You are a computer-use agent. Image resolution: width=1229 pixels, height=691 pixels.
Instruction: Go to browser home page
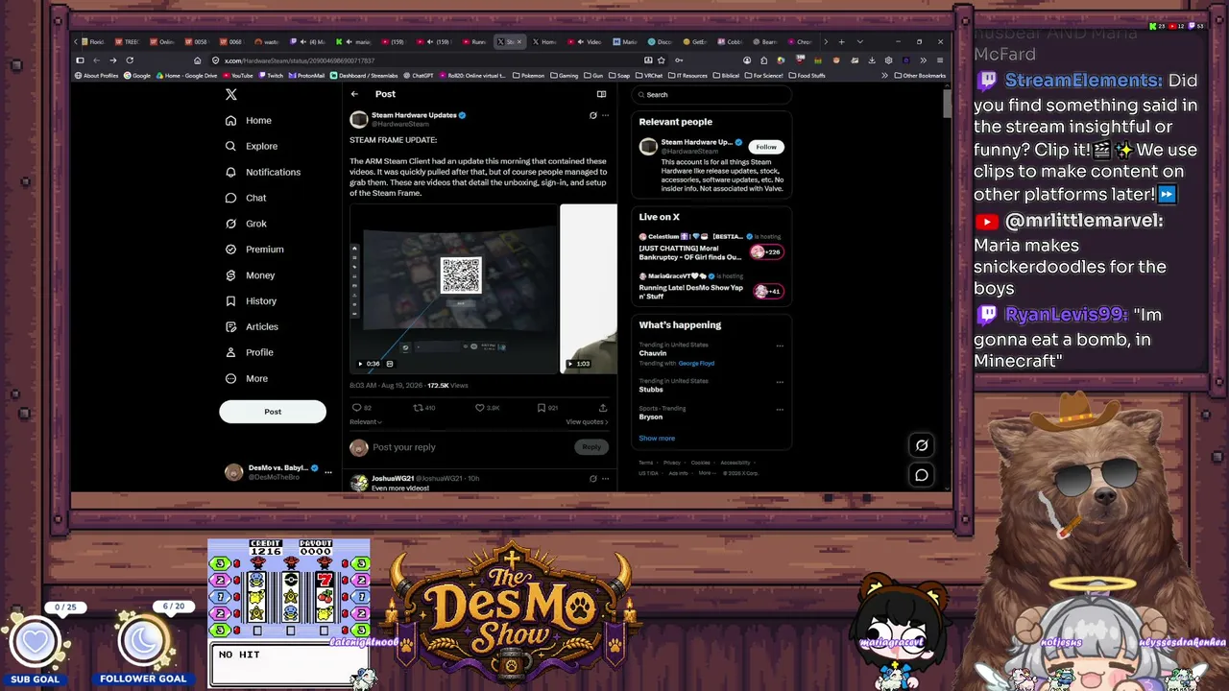[198, 60]
